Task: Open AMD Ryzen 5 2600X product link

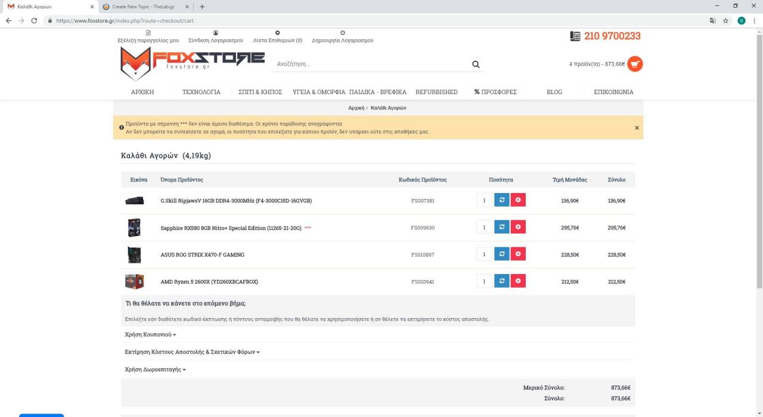Action: tap(209, 282)
